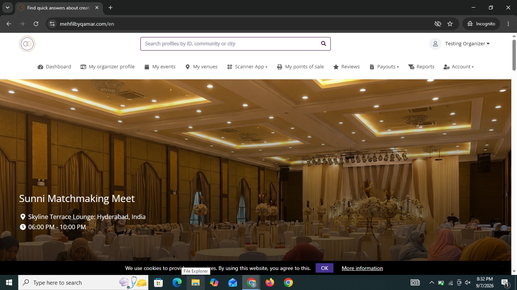Screen dimensions: 517x290
Task: Open a new browser tab
Action: point(111,8)
